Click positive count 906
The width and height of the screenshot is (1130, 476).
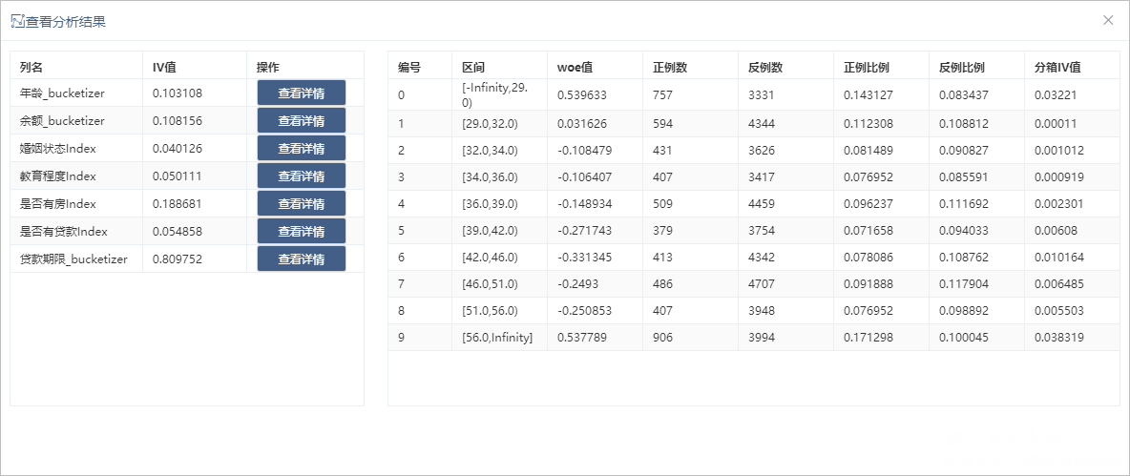(x=663, y=338)
